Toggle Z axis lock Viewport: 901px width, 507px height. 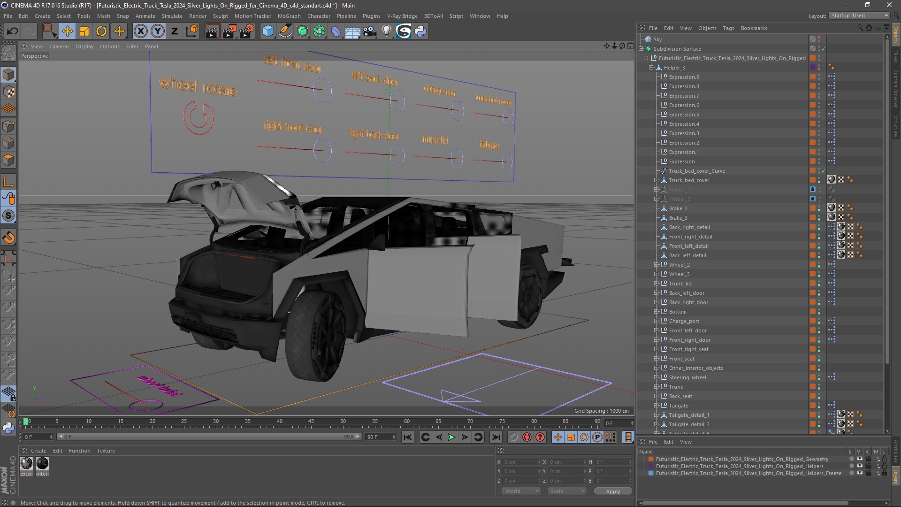175,31
